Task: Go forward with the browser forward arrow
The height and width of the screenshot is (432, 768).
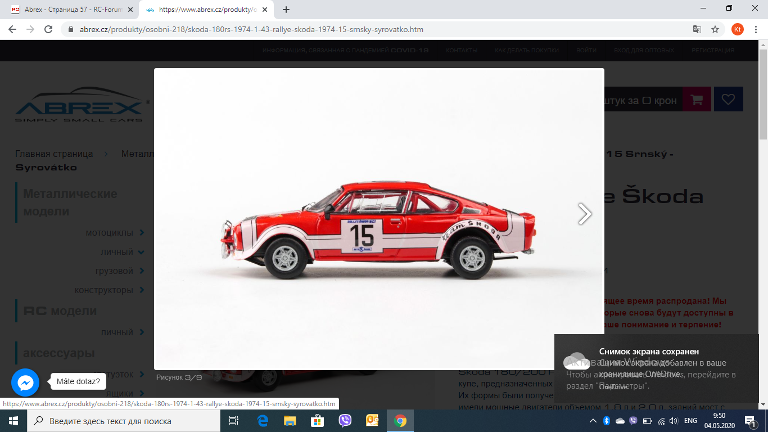Action: pyautogui.click(x=30, y=29)
